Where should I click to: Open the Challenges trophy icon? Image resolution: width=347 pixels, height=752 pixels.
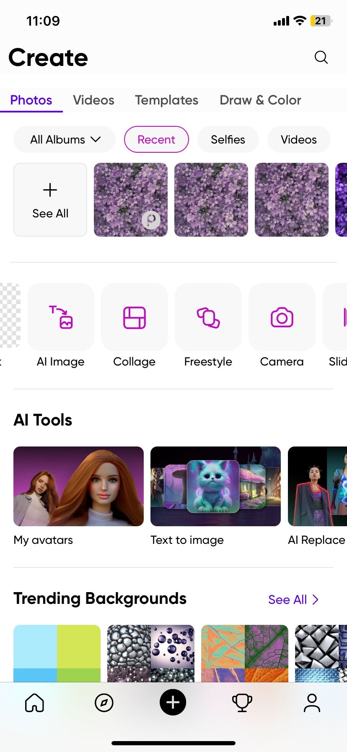242,702
